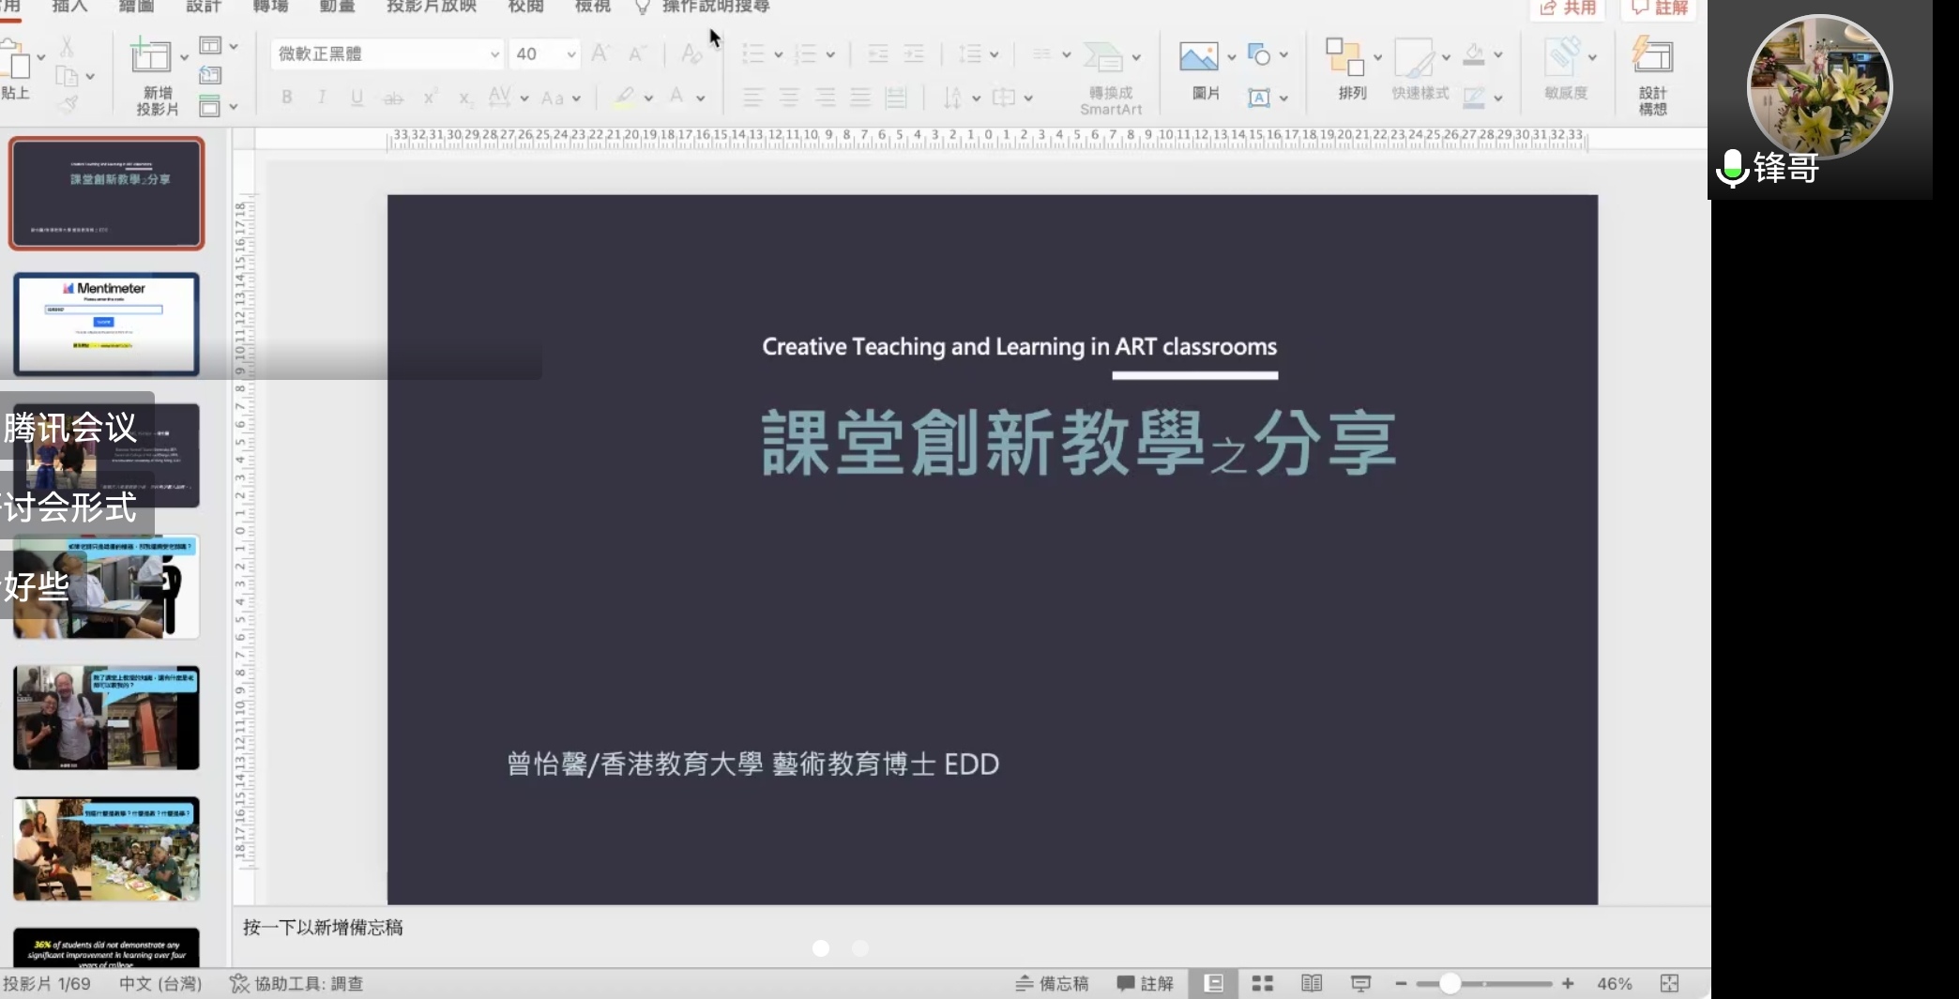Click the 新增投影片 (New Slide) icon

[x=150, y=57]
